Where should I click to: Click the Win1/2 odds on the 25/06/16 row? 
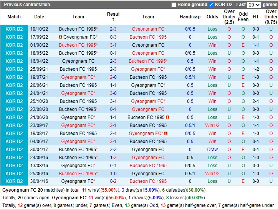click(212, 174)
